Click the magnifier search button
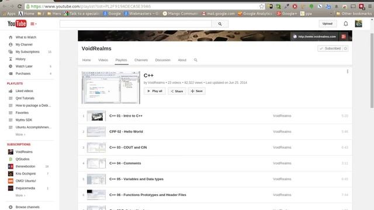 click(220, 24)
